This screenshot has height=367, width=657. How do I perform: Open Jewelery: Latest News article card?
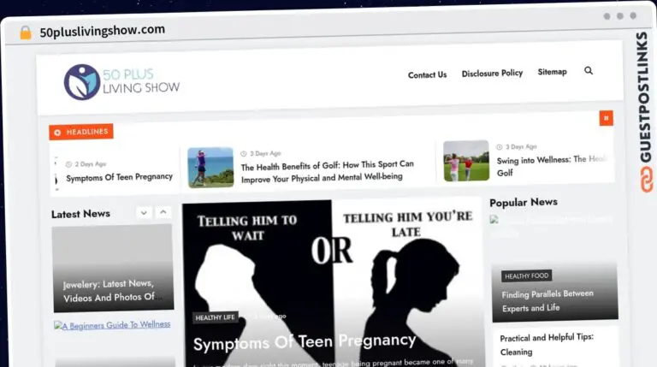[x=113, y=269]
